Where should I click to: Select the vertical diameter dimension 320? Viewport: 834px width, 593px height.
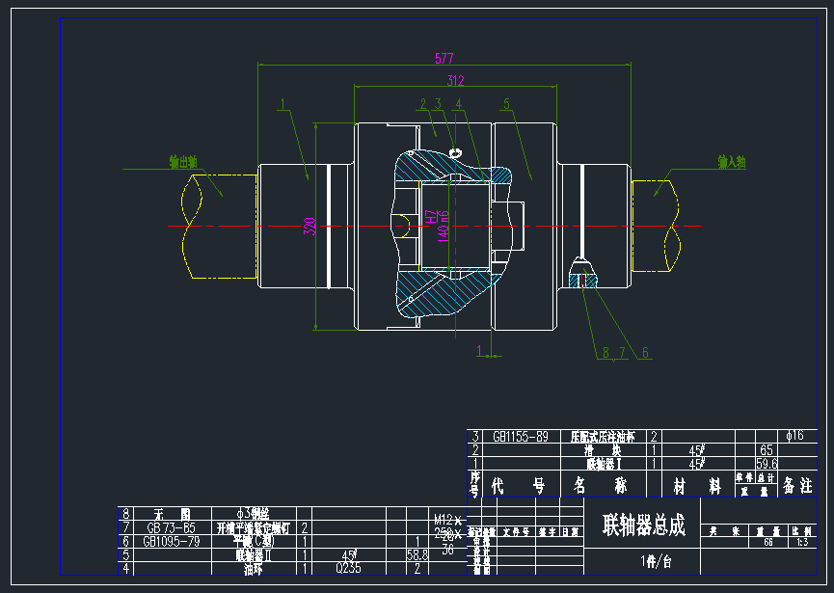[x=309, y=227]
